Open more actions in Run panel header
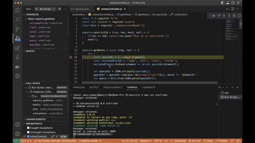This screenshot has height=143, width=255. [x=65, y=9]
